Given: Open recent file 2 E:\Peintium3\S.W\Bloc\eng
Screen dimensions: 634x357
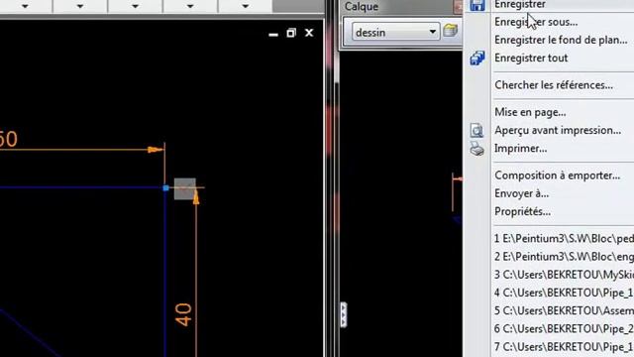Looking at the screenshot, I should pyautogui.click(x=564, y=257).
